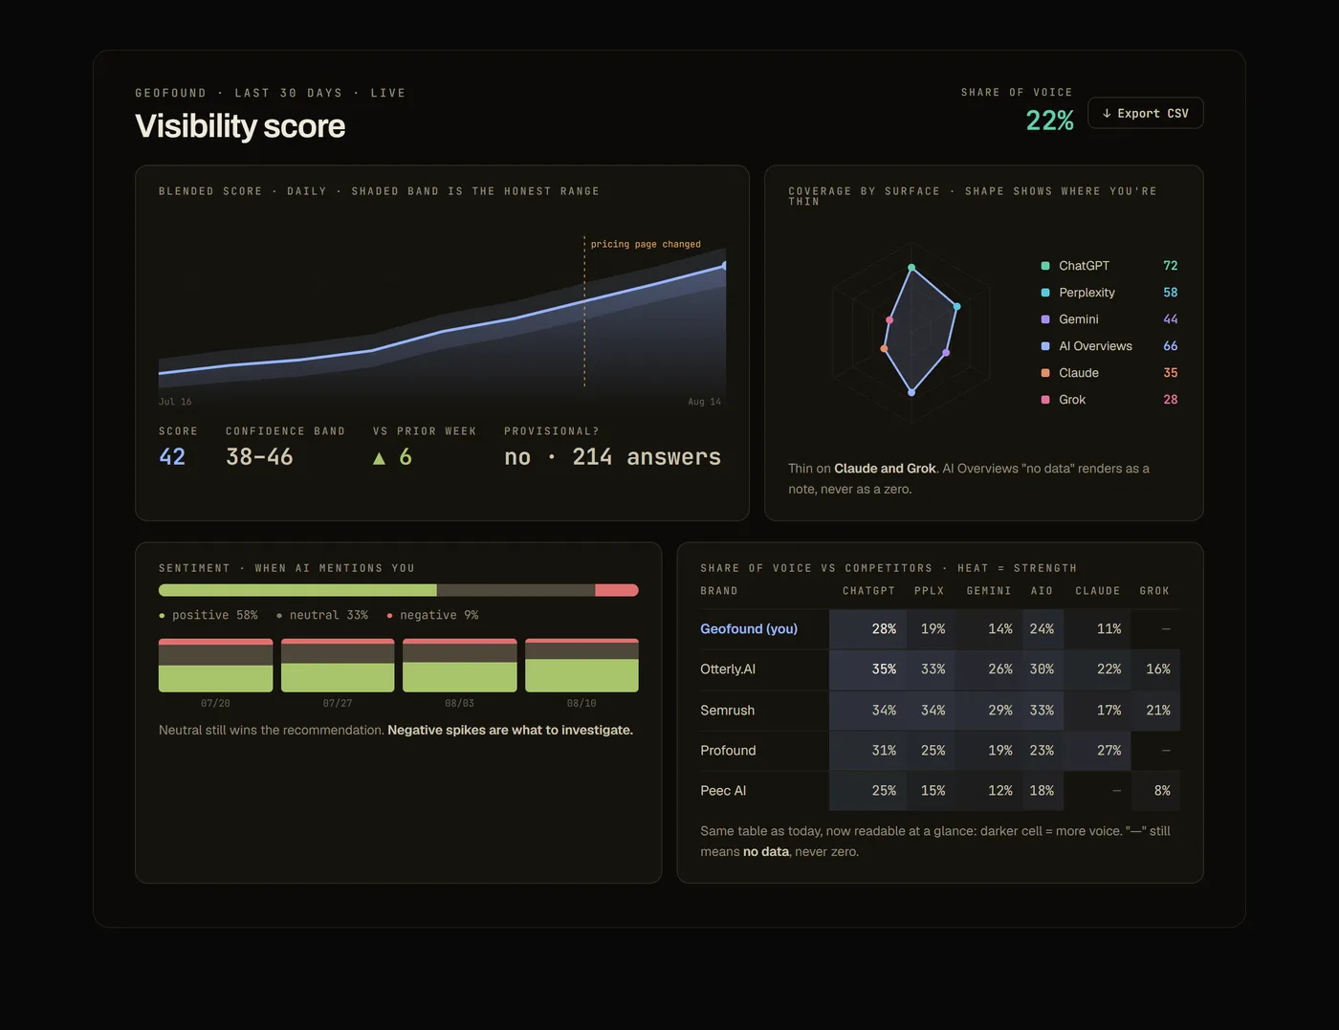Screen dimensions: 1339x1030
Task: Click the AI Overviews legend swatch
Action: [1045, 346]
